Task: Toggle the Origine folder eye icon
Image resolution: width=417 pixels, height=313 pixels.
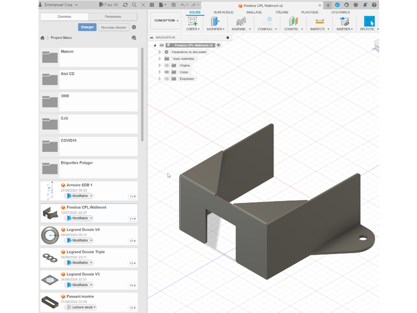Action: tap(167, 66)
